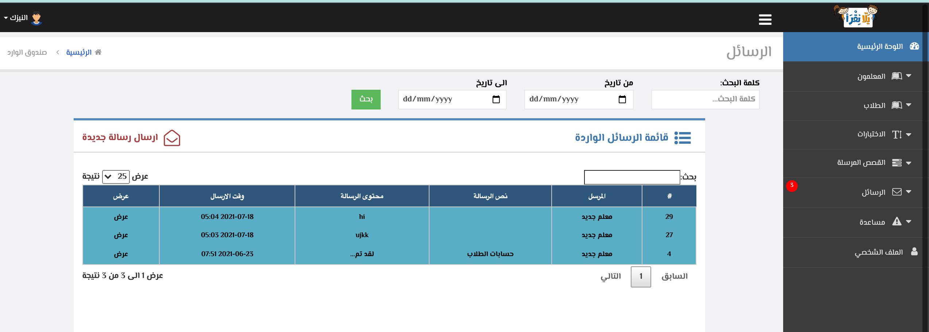This screenshot has height=332, width=929.
Task: Click عرض for message 4
Action: (x=121, y=254)
